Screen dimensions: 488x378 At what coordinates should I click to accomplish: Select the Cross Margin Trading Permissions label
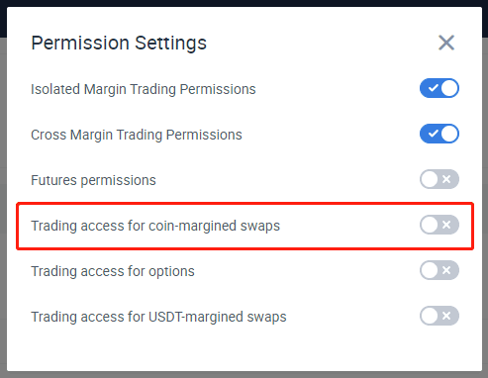pyautogui.click(x=137, y=135)
